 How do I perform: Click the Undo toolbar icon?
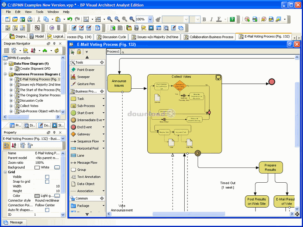[70, 19]
